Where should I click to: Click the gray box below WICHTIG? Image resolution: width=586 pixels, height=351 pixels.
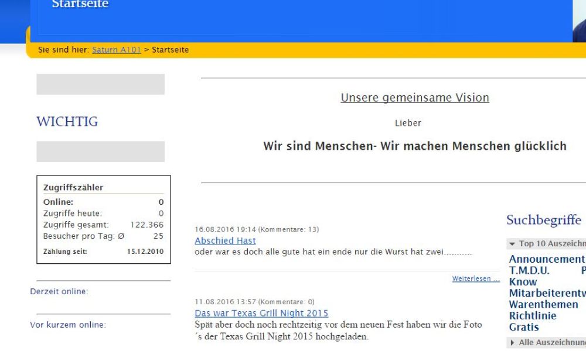pos(100,152)
